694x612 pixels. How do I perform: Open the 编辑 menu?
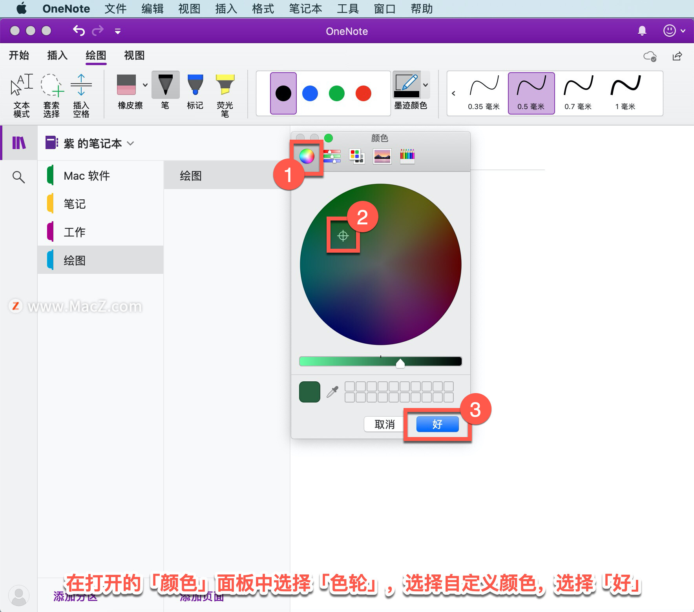[x=152, y=9]
